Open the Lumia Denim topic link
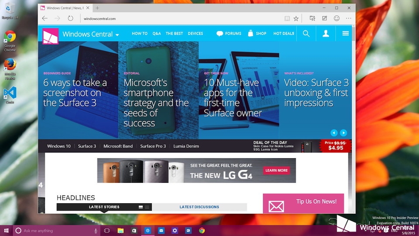419x236 pixels. point(186,146)
